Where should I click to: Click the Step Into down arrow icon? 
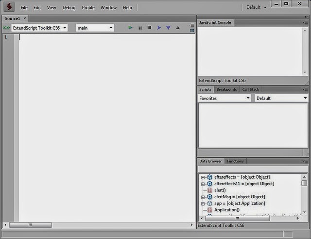168,28
